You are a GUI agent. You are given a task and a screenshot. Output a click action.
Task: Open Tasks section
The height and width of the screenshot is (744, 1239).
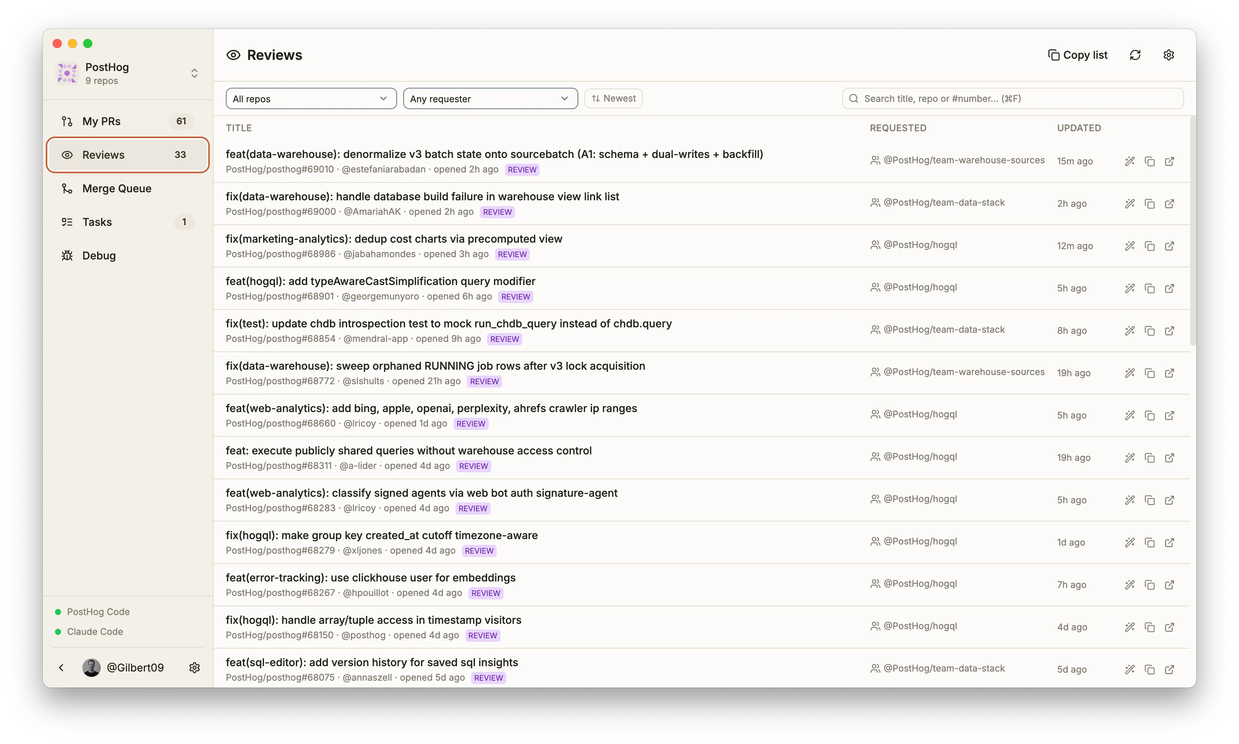[127, 222]
